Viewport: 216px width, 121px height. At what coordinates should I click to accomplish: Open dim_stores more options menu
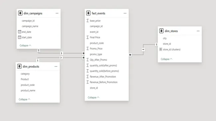click(198, 31)
